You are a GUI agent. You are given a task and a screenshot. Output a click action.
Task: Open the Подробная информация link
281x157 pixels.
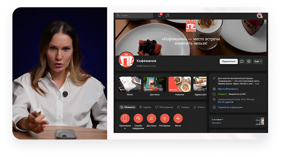tap(230, 107)
